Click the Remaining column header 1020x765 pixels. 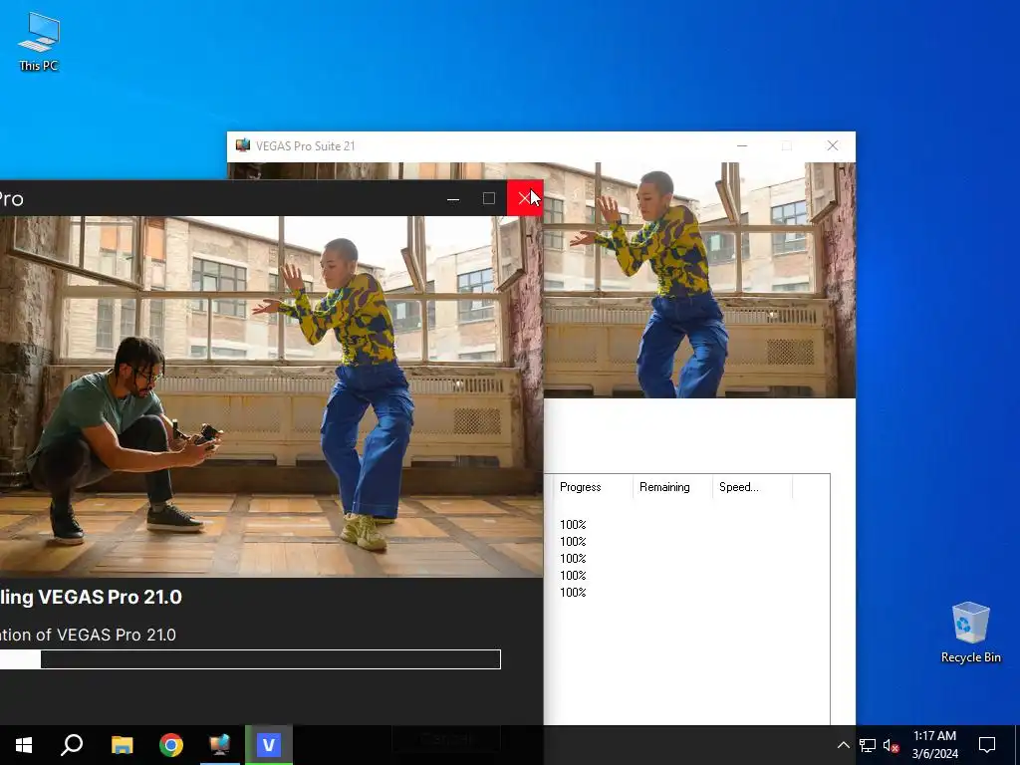tap(672, 486)
